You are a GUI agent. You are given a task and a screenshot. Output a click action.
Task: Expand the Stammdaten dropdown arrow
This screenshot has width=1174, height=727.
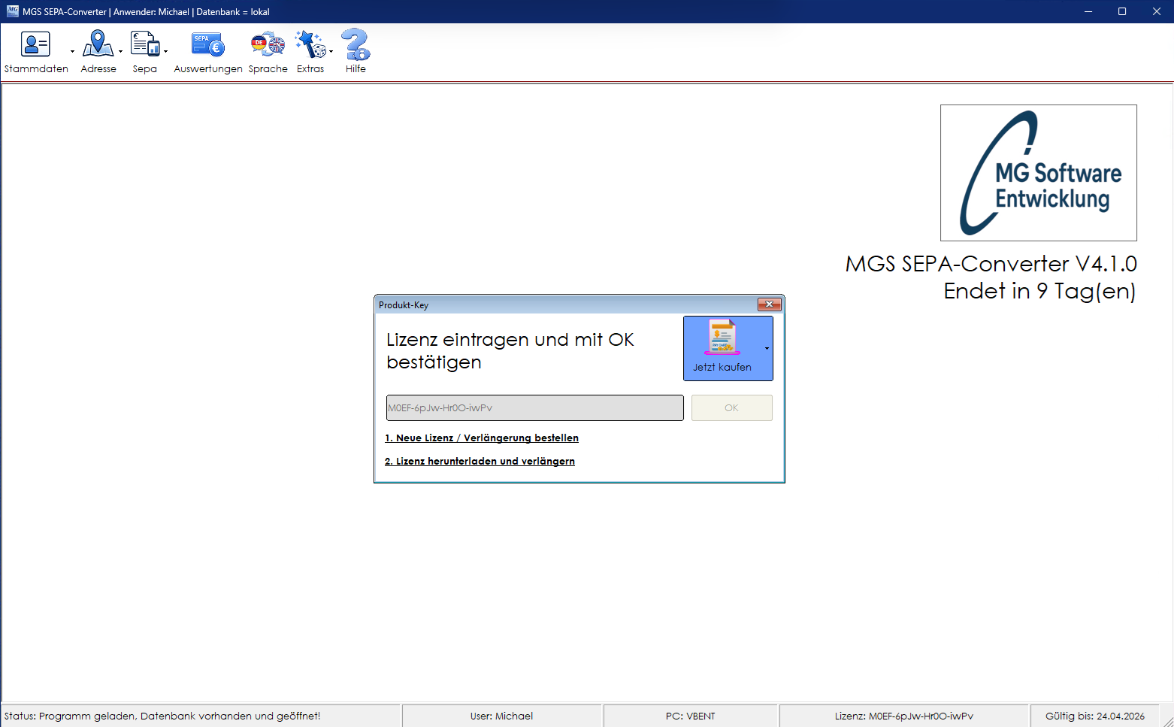[x=72, y=52]
